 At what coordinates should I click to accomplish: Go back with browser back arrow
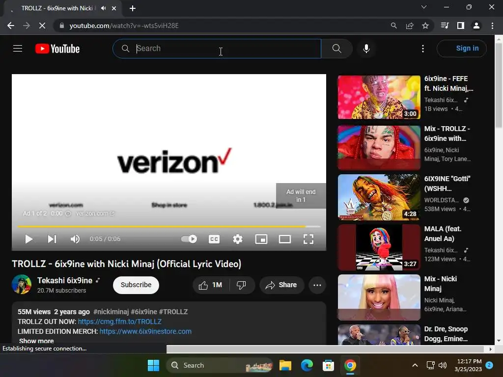(11, 26)
